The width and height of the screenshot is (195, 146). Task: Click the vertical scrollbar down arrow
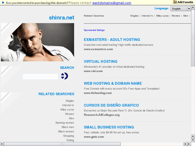point(193,140)
